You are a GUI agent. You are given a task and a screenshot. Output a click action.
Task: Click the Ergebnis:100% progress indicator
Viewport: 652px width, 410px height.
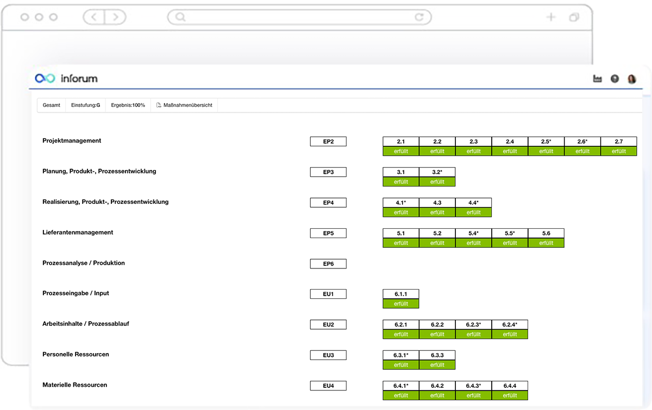(x=127, y=105)
